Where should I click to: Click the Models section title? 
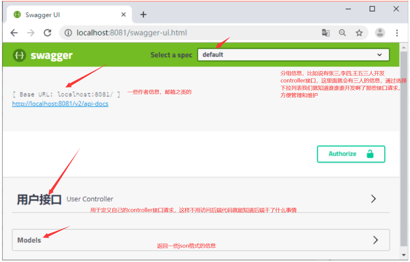tap(29, 240)
